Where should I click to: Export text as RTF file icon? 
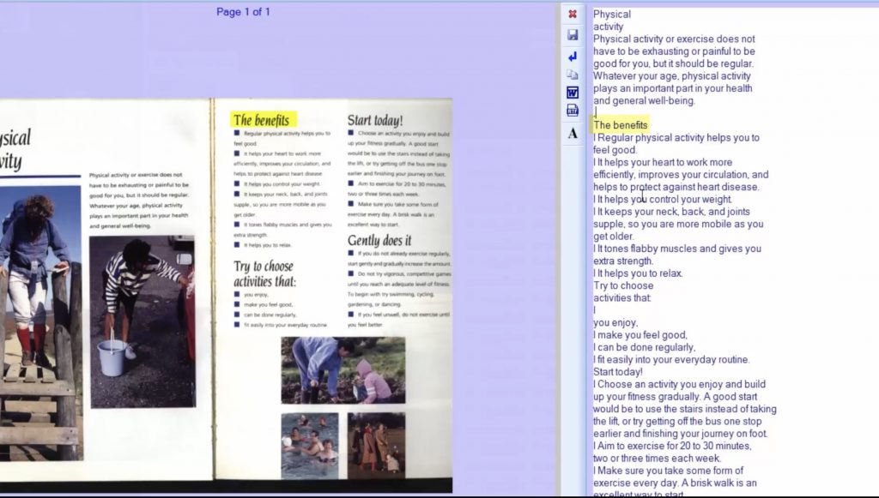pyautogui.click(x=573, y=111)
